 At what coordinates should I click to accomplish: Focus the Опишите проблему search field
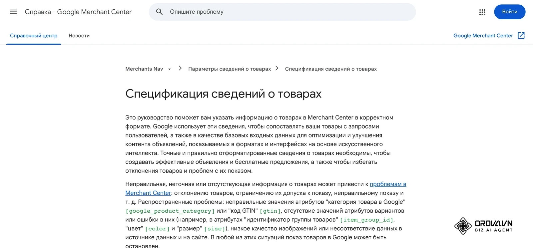(282, 12)
